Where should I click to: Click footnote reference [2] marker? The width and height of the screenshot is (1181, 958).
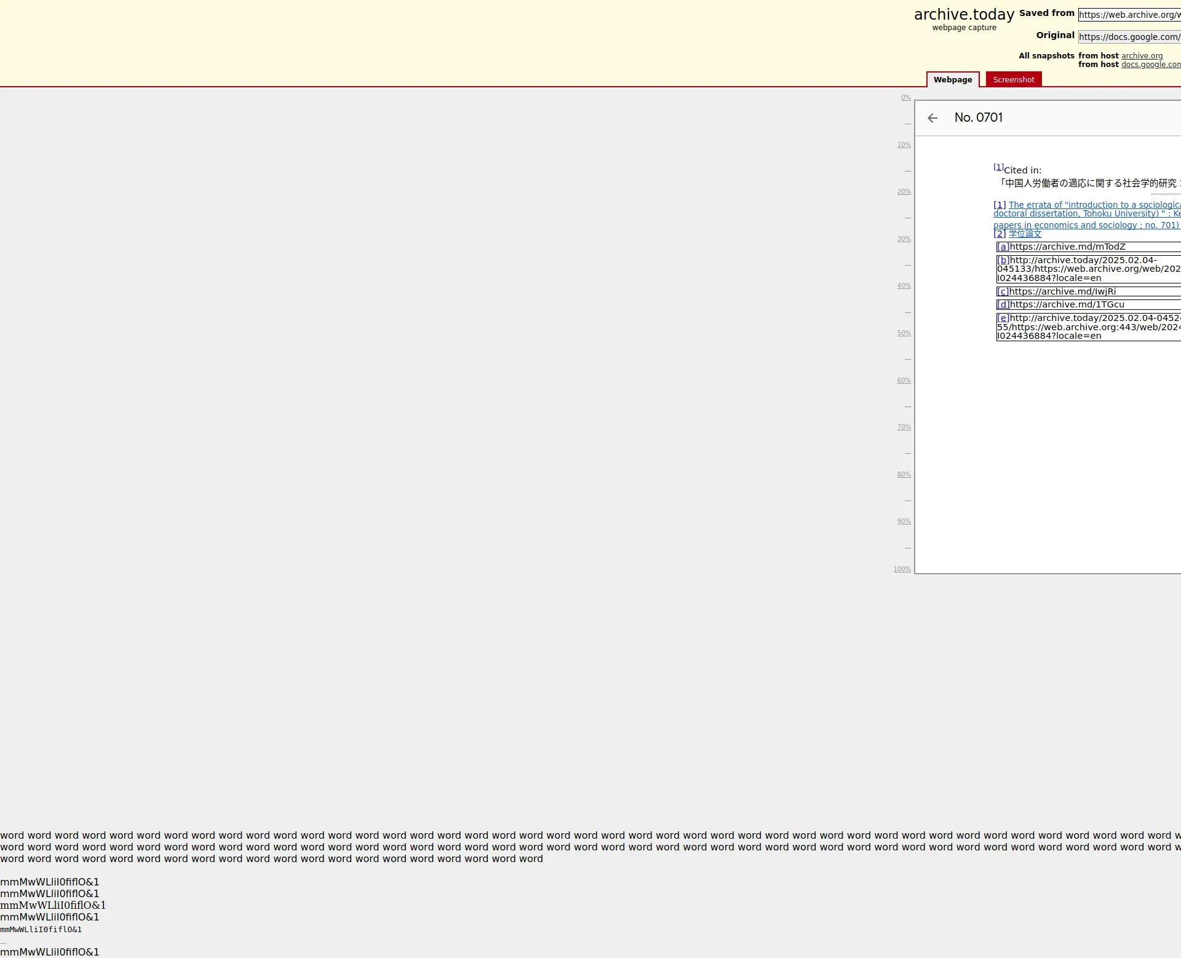(1000, 234)
